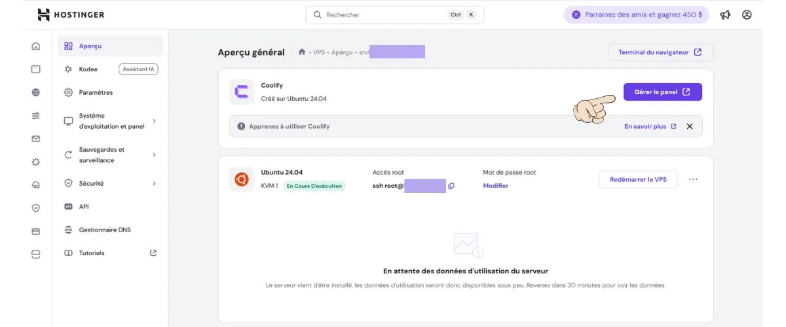Click the 'Mot de passe root' label

coord(510,173)
